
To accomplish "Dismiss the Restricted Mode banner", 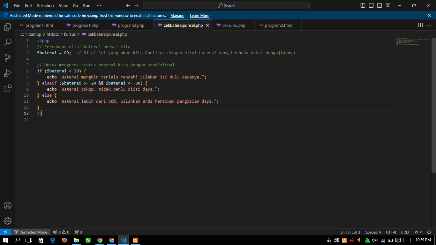I will point(429,15).
